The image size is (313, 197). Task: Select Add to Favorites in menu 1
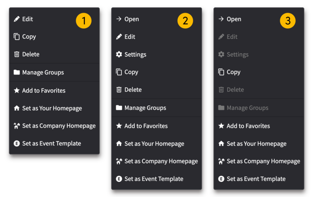tap(43, 91)
